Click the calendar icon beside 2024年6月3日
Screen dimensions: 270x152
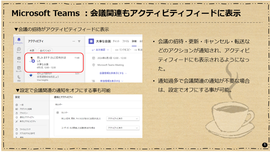click(x=93, y=58)
